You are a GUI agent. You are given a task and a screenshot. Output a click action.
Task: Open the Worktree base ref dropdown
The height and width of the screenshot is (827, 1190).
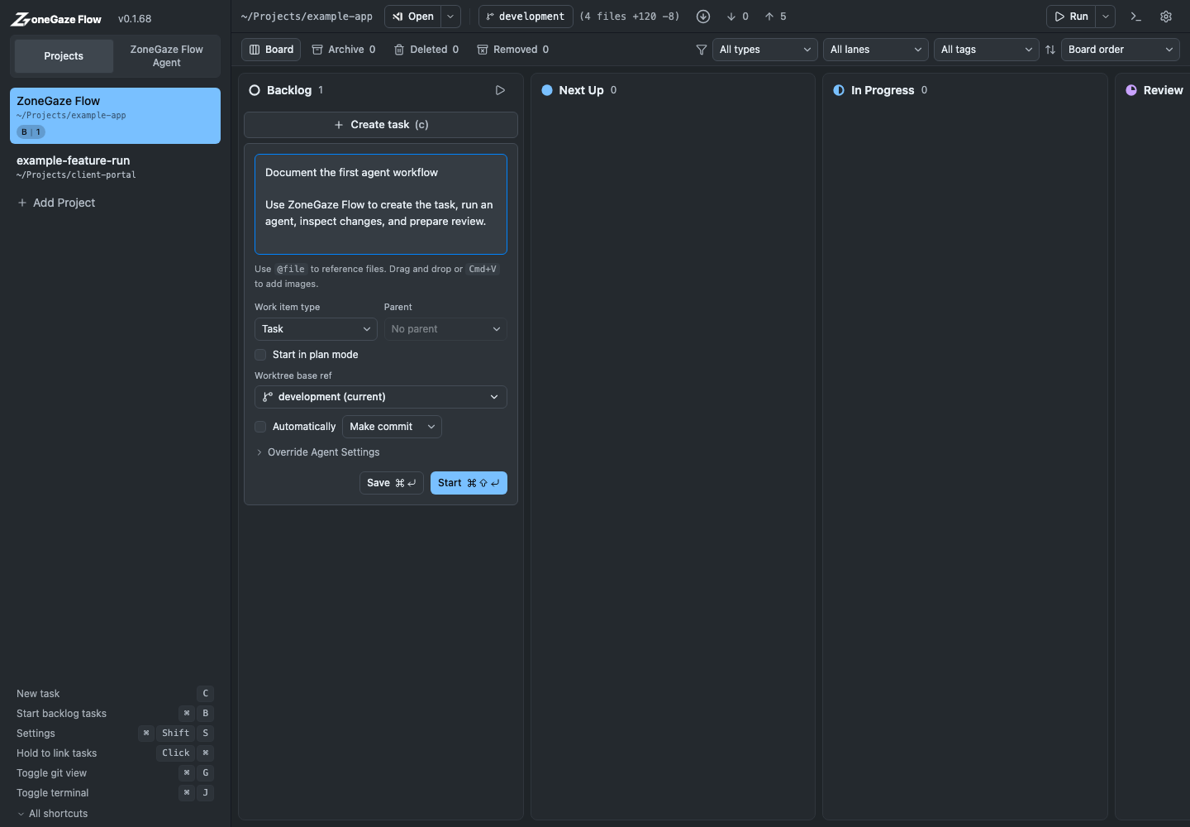(x=381, y=397)
